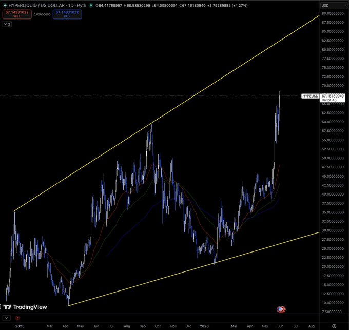
Task: Select the upper yellow trend line
Action: [x=166, y=113]
